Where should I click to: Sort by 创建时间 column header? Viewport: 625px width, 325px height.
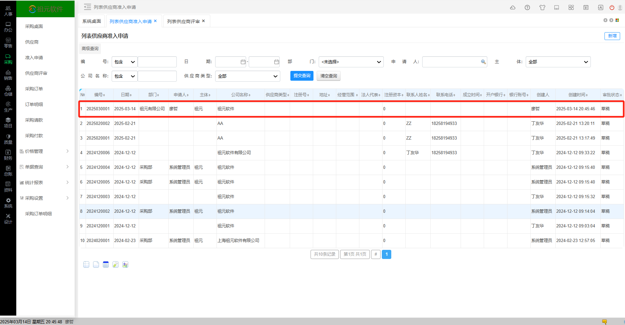(x=578, y=95)
